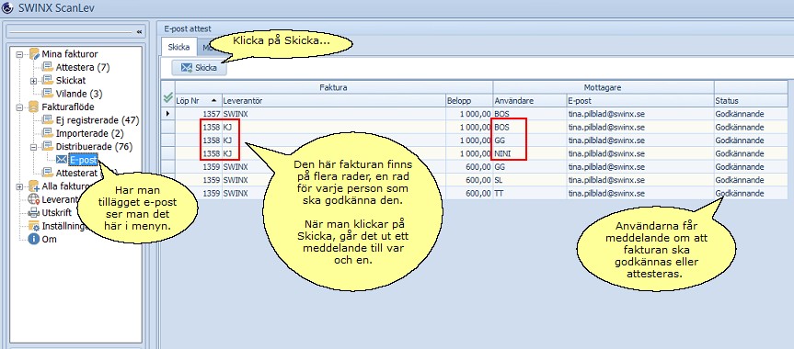Image resolution: width=794 pixels, height=349 pixels.
Task: Select invoice row 1357 SWINX
Action: [474, 114]
